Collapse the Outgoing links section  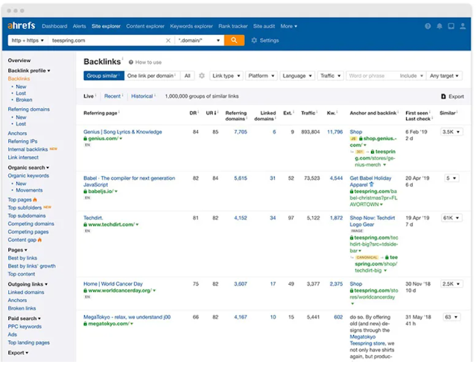(x=28, y=284)
